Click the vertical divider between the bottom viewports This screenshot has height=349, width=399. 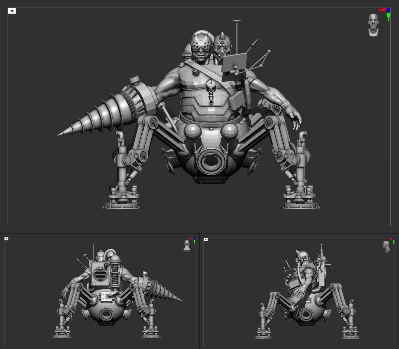[199, 291]
